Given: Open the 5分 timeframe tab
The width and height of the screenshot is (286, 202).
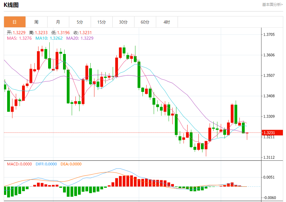Looking at the screenshot, I should coord(80,22).
